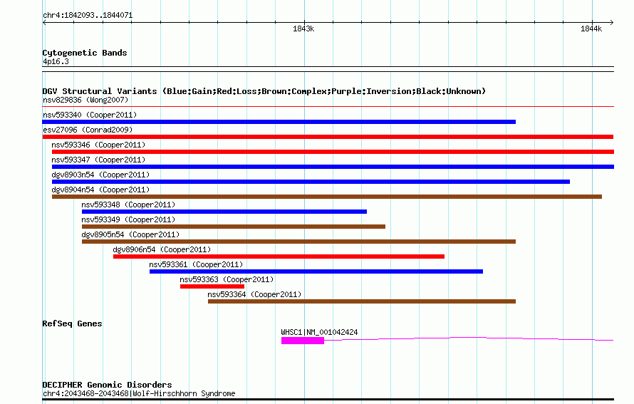Screen dimensions: 634x404
Task: Click the nsv593348 blue gain bar
Action: coord(224,212)
